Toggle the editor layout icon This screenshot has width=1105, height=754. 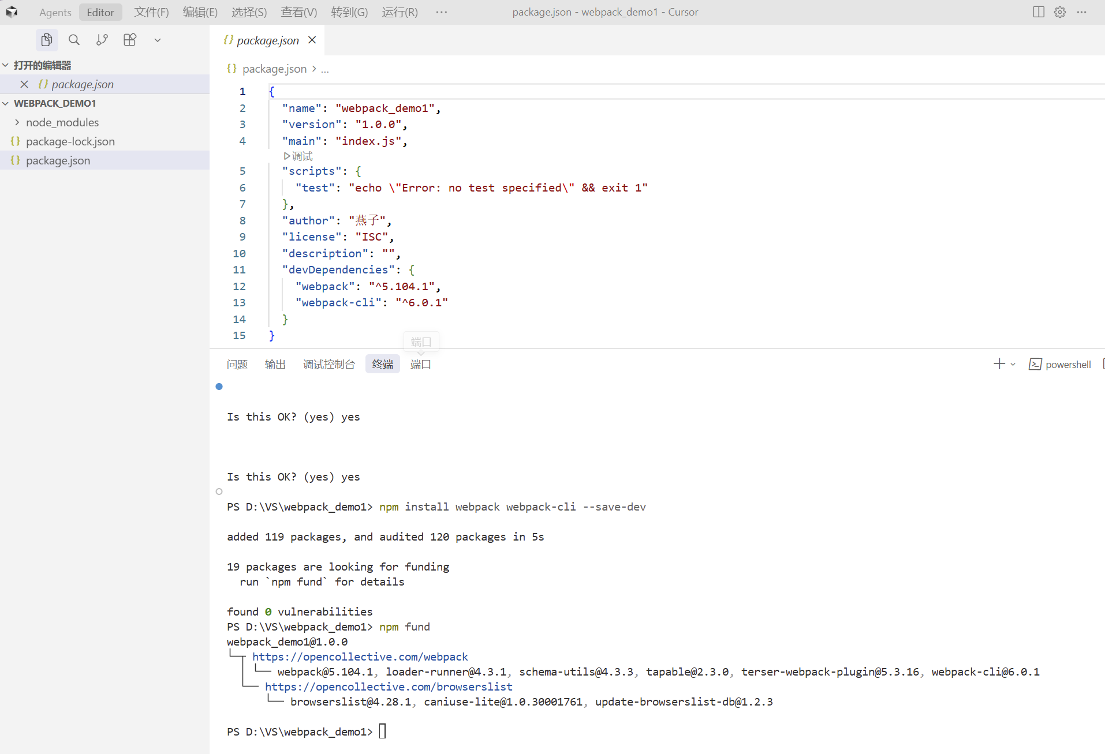(1039, 12)
